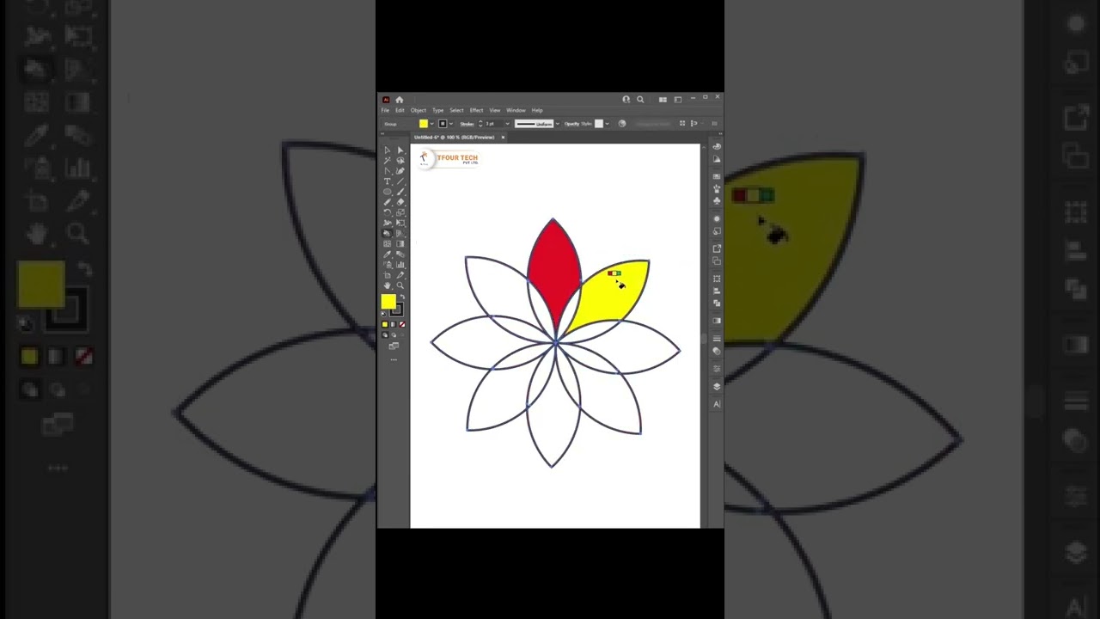The width and height of the screenshot is (1100, 619).
Task: Open the arrange documents dropdown
Action: coord(663,100)
